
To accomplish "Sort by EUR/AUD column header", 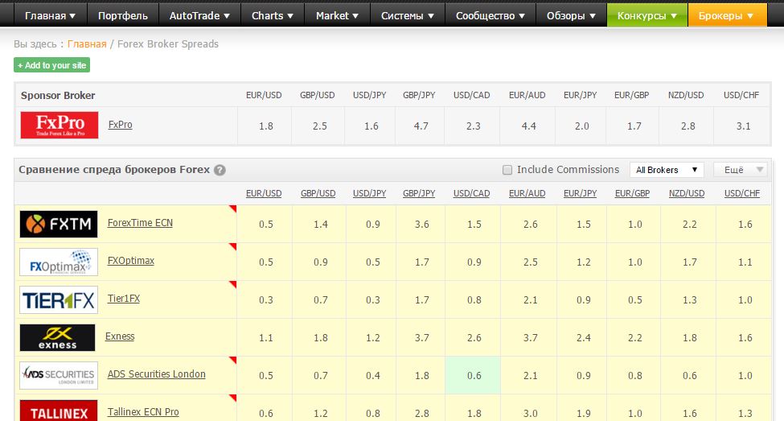I will point(527,194).
